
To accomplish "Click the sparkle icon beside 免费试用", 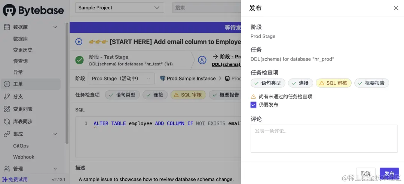I will [x=4, y=180].
